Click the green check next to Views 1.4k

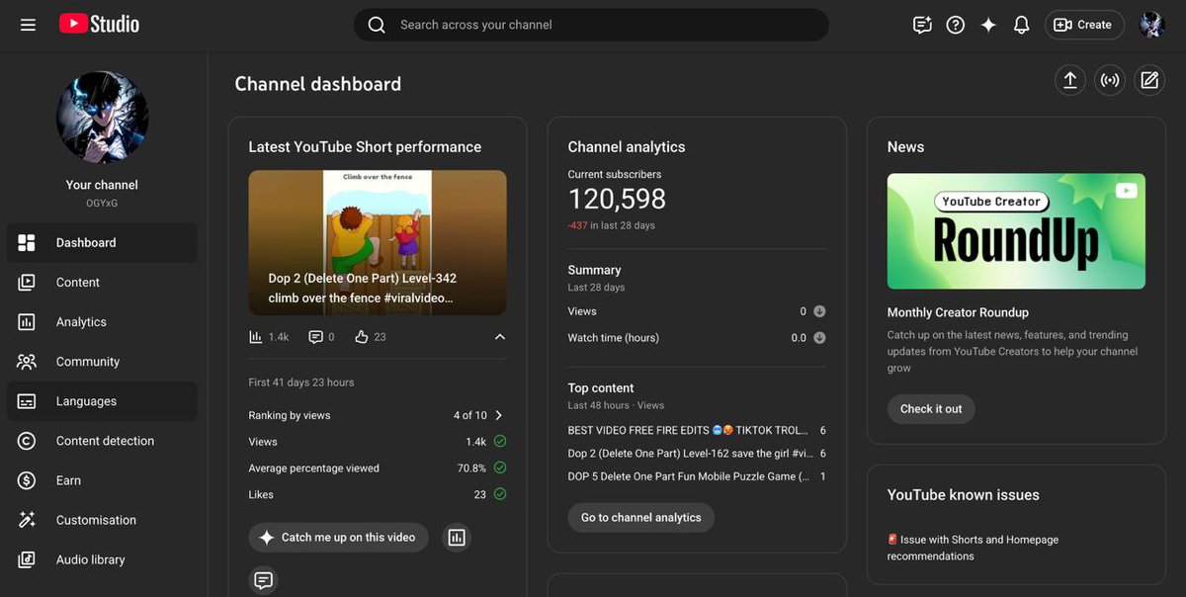point(500,442)
